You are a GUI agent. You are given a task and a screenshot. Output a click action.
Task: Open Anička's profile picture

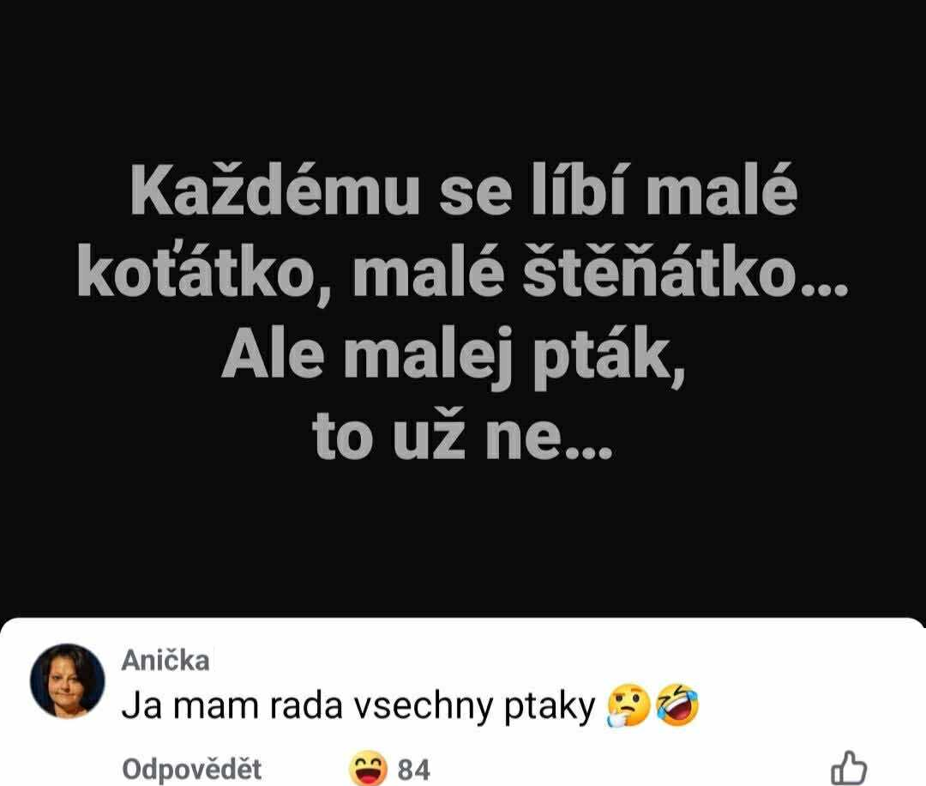68,680
